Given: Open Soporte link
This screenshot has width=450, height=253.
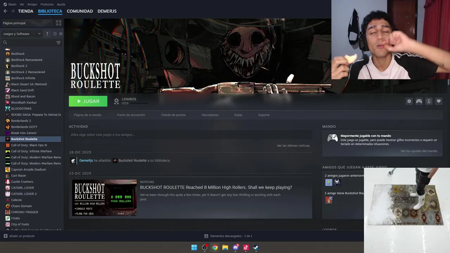Looking at the screenshot, I should tap(264, 115).
